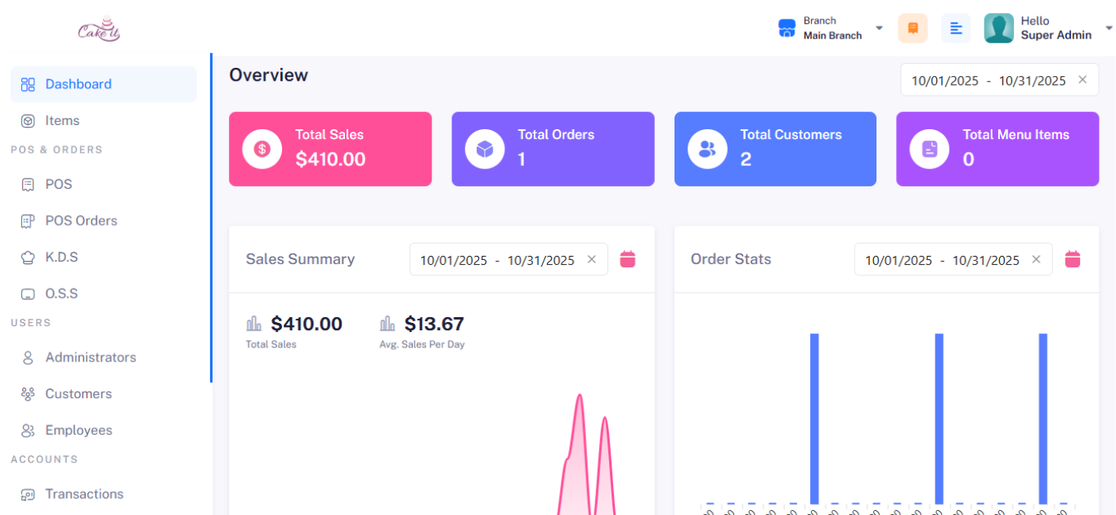Click the Order Stats date range field

pos(942,260)
